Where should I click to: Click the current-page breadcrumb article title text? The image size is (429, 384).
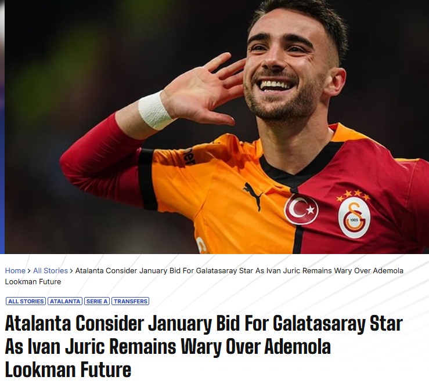(x=204, y=276)
